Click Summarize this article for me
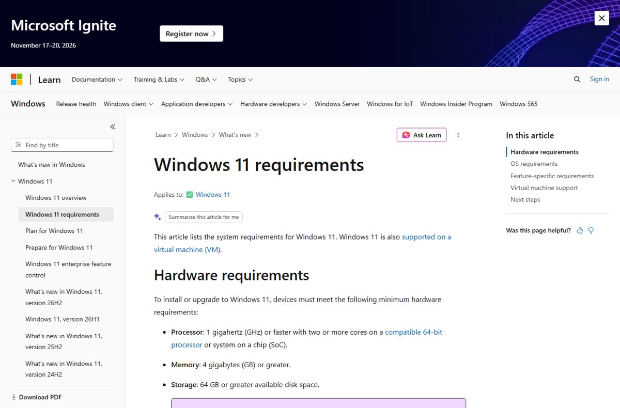The image size is (620, 408). pyautogui.click(x=204, y=217)
